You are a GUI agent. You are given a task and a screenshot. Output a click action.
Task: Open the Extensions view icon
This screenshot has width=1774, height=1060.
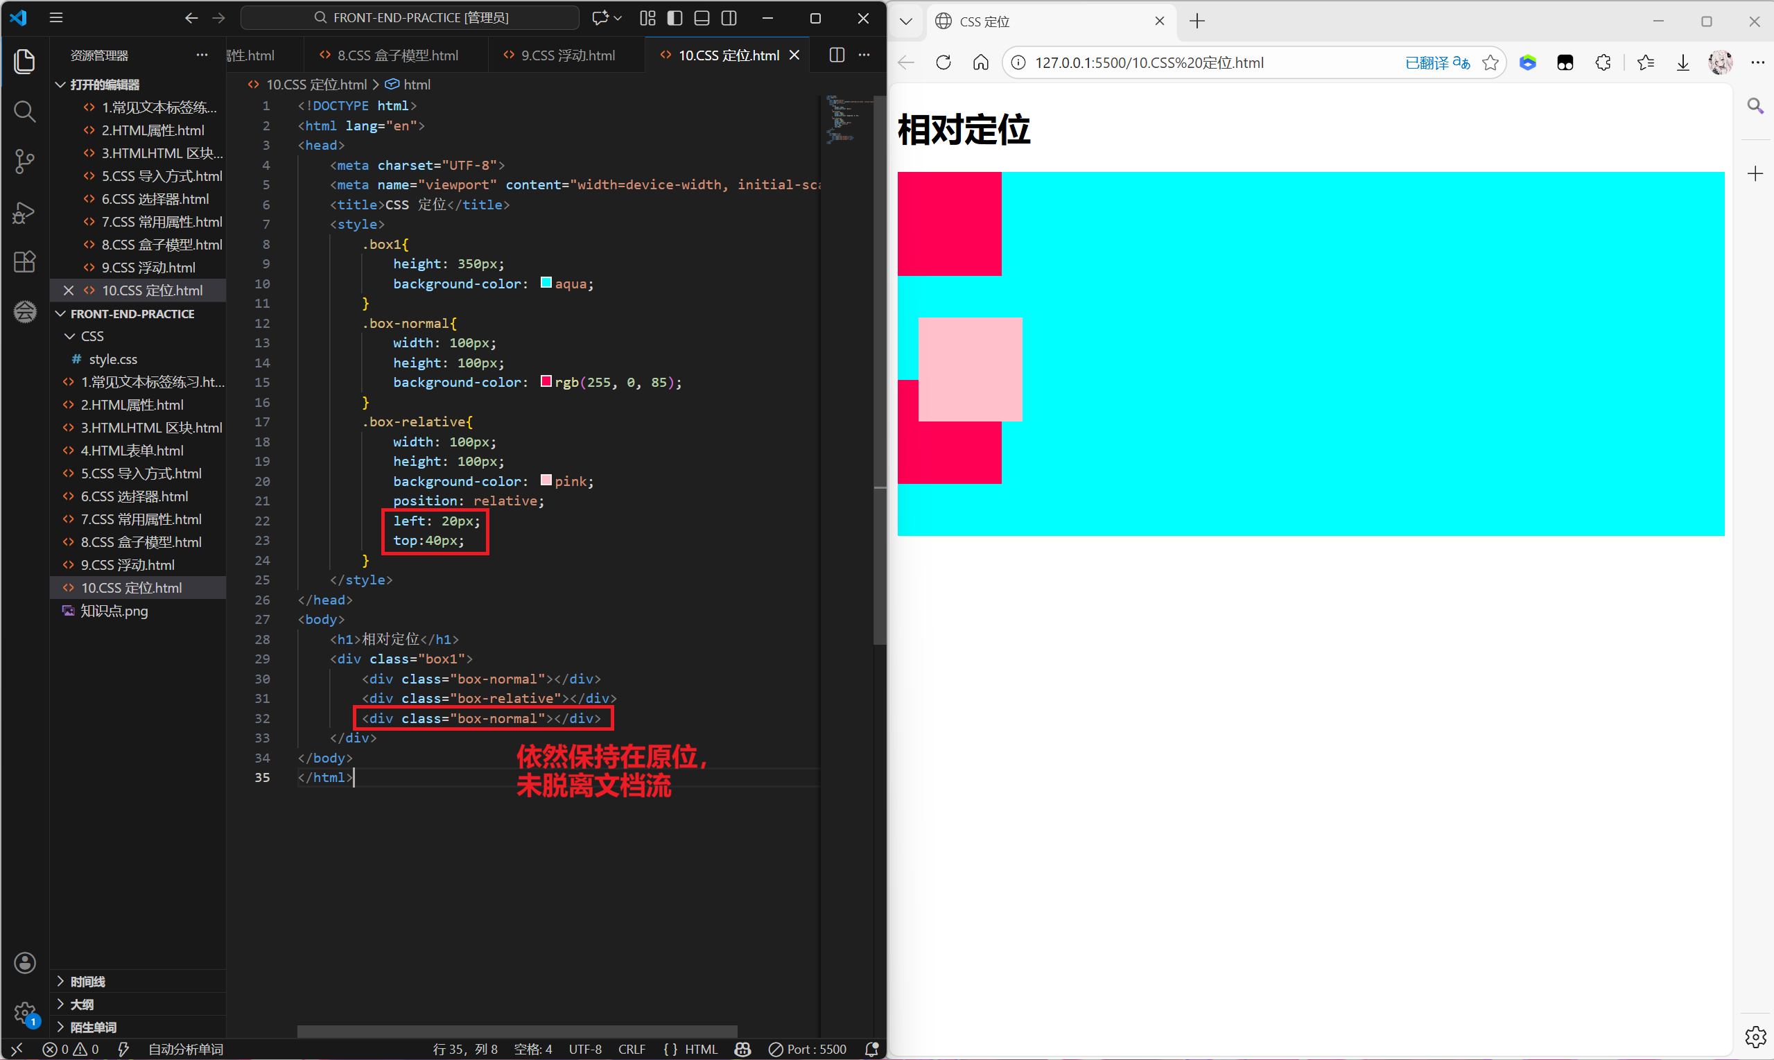click(24, 261)
